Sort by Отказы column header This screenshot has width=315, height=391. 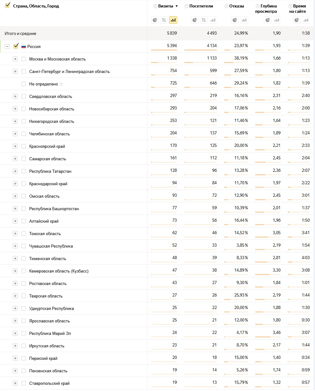point(237,6)
